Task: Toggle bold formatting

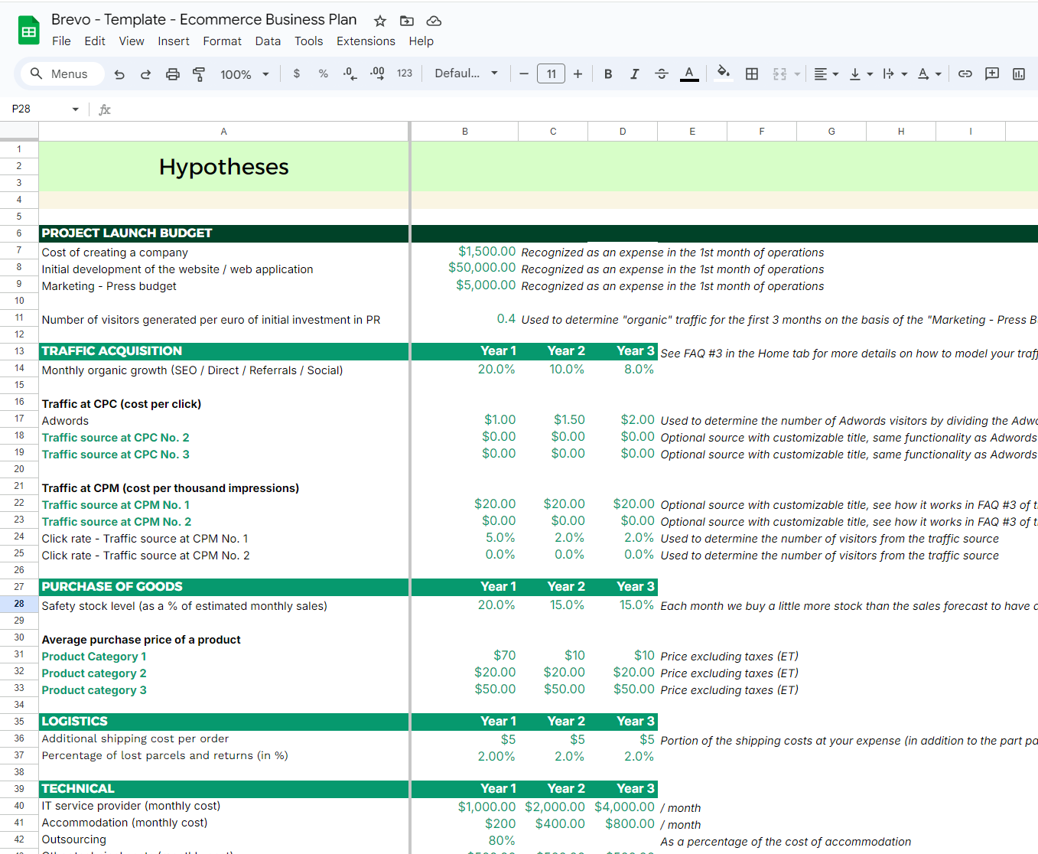Action: (608, 73)
